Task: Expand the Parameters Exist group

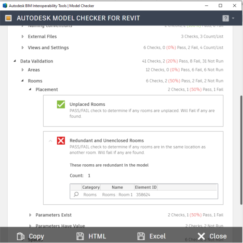Action: coord(30,215)
